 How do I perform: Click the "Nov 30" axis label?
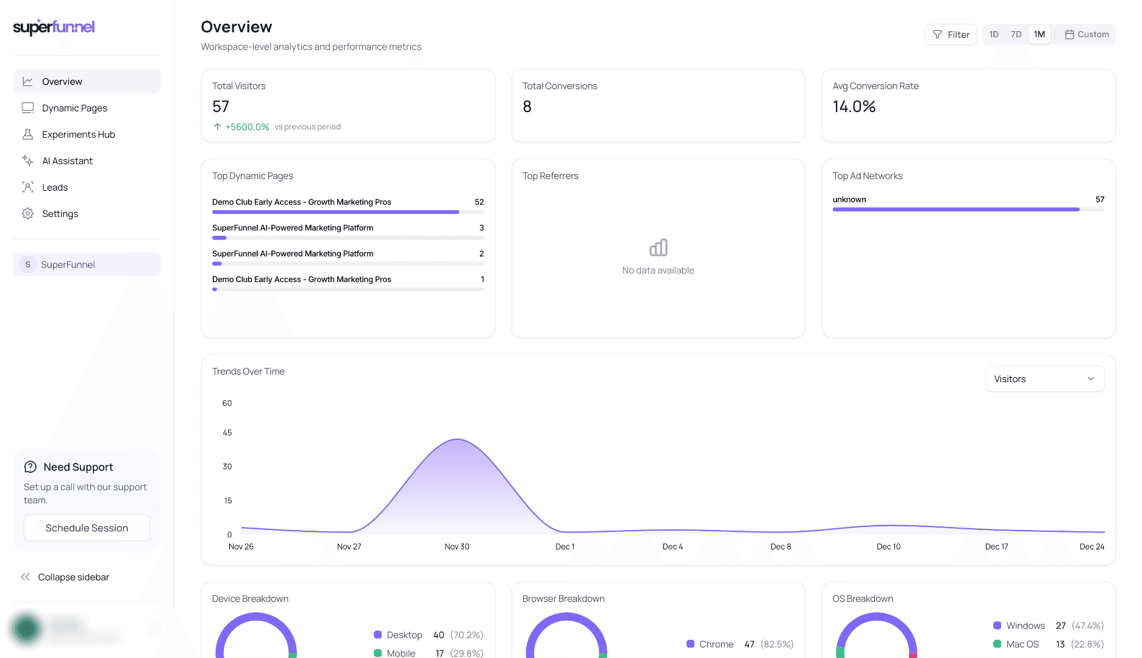(457, 547)
